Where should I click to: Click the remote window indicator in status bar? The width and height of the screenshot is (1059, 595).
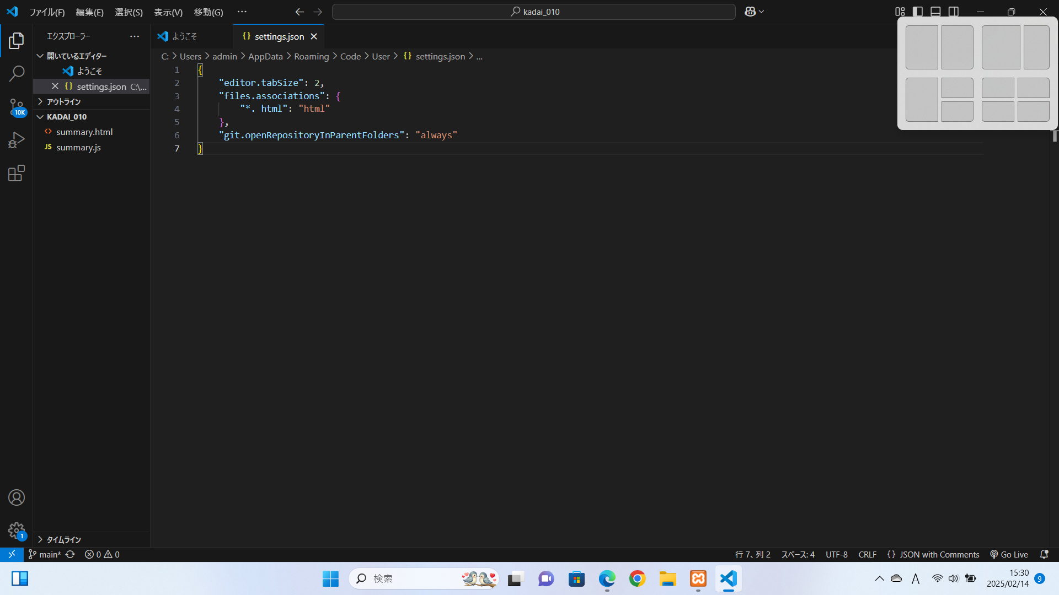(x=12, y=554)
